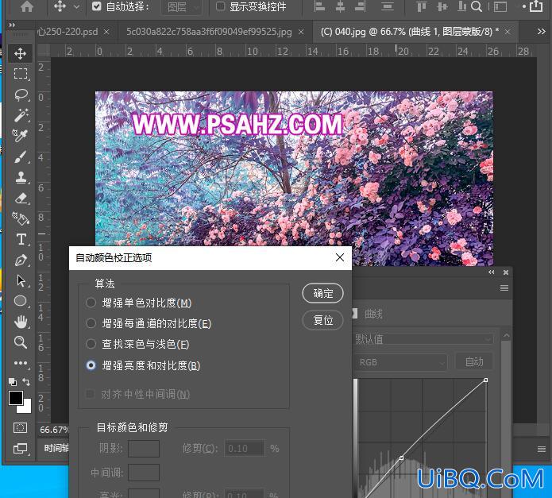Click the 复位 button
The height and width of the screenshot is (498, 552).
coord(322,320)
